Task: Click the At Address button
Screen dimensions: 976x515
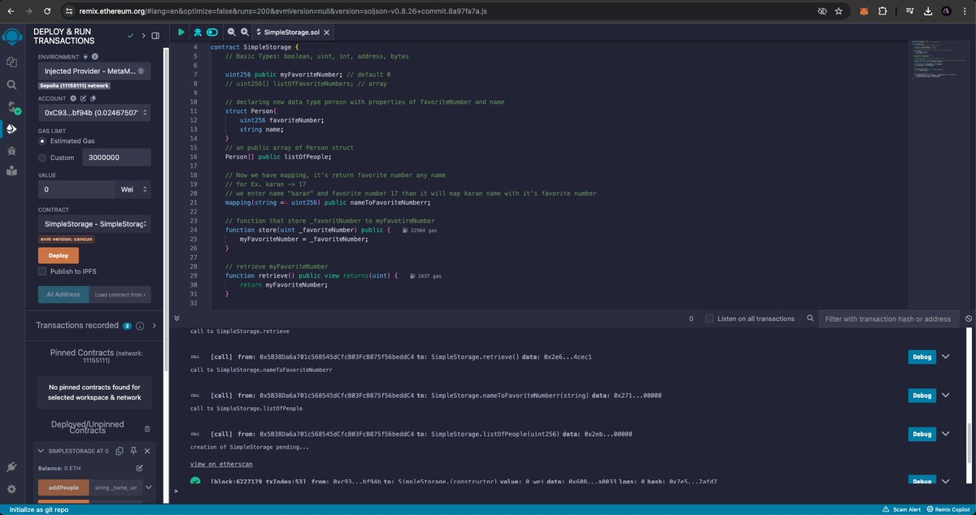Action: pos(63,294)
